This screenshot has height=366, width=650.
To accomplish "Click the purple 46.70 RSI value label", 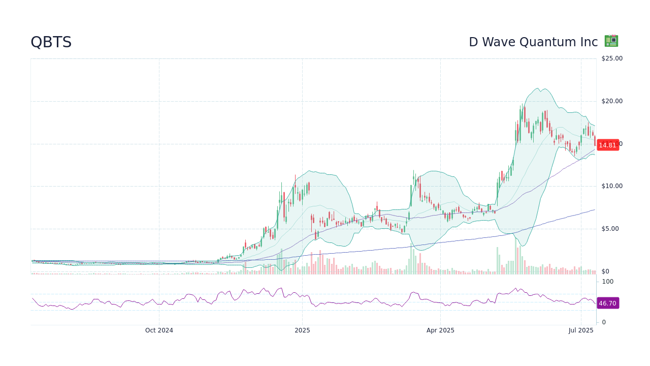I will (x=607, y=303).
